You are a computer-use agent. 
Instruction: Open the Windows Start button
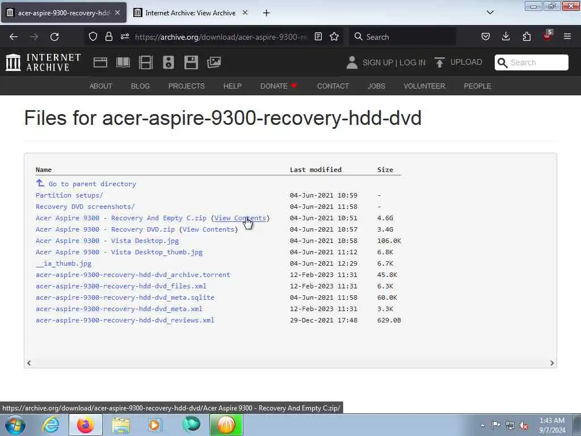[x=15, y=425]
